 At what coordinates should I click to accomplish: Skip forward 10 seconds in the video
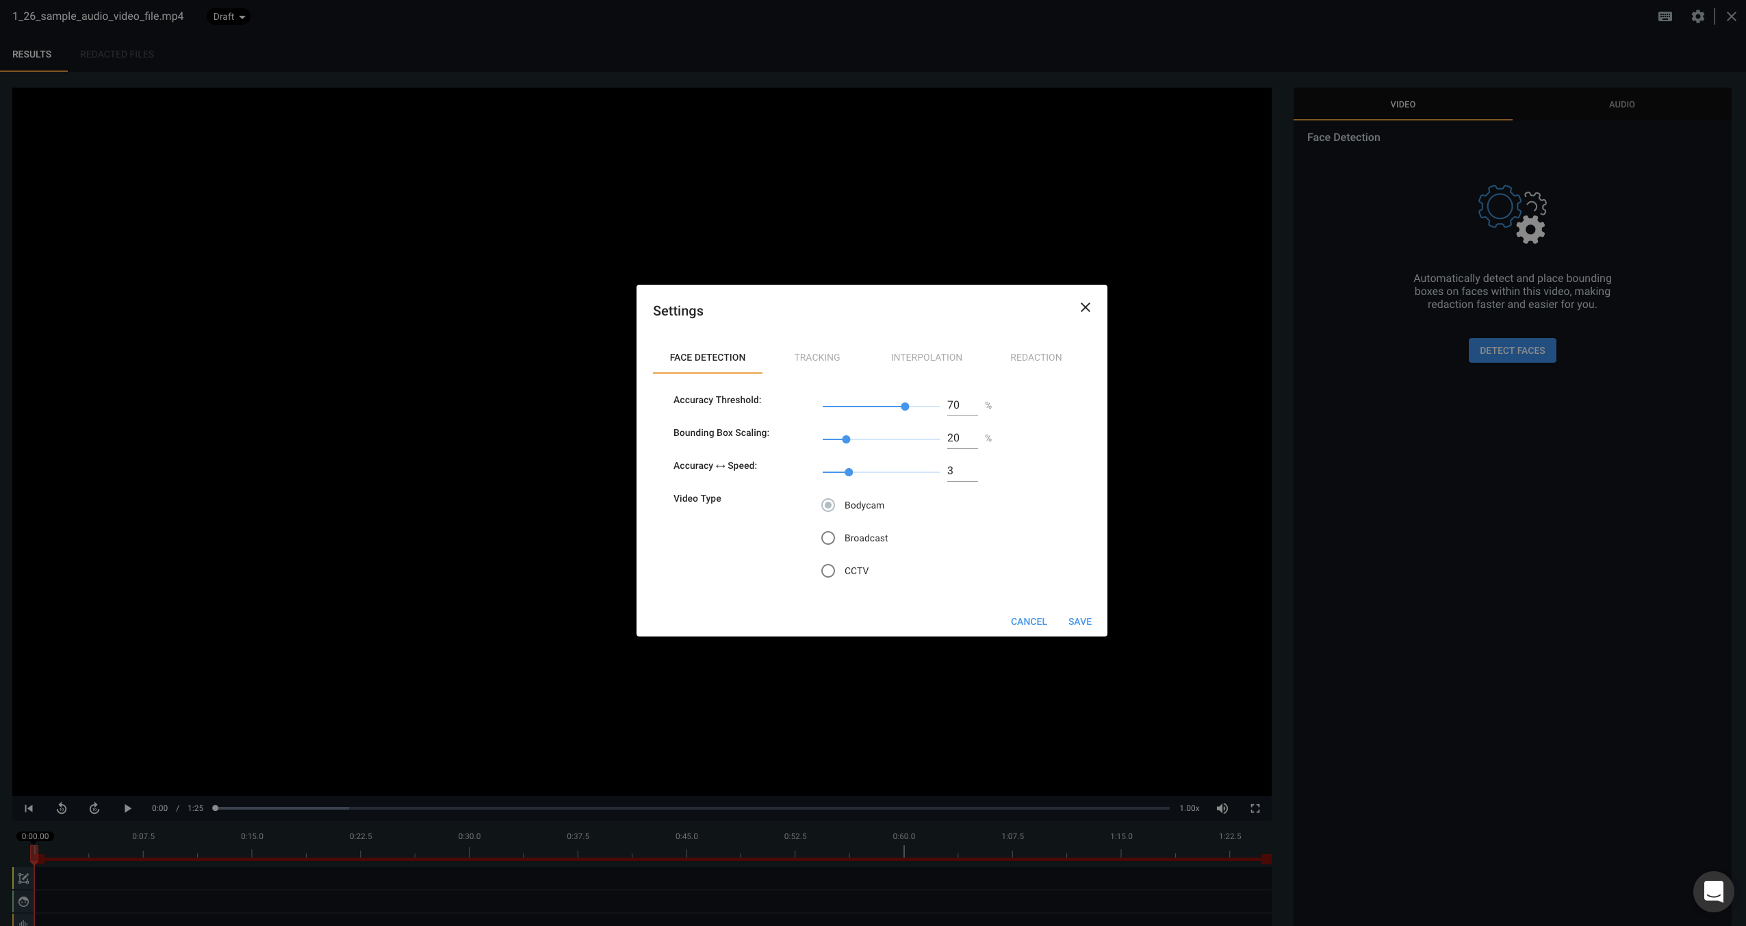click(94, 808)
